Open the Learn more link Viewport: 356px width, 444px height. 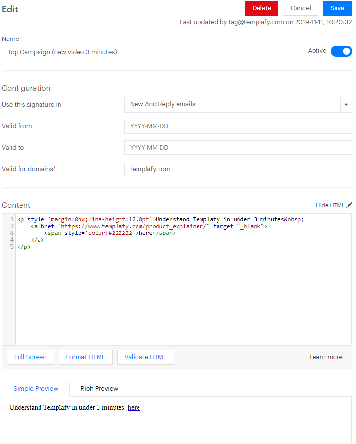click(x=326, y=357)
